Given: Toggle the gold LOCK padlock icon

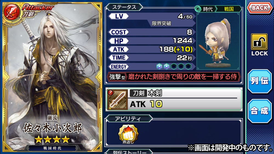Looking at the screenshot, I should (x=259, y=42).
